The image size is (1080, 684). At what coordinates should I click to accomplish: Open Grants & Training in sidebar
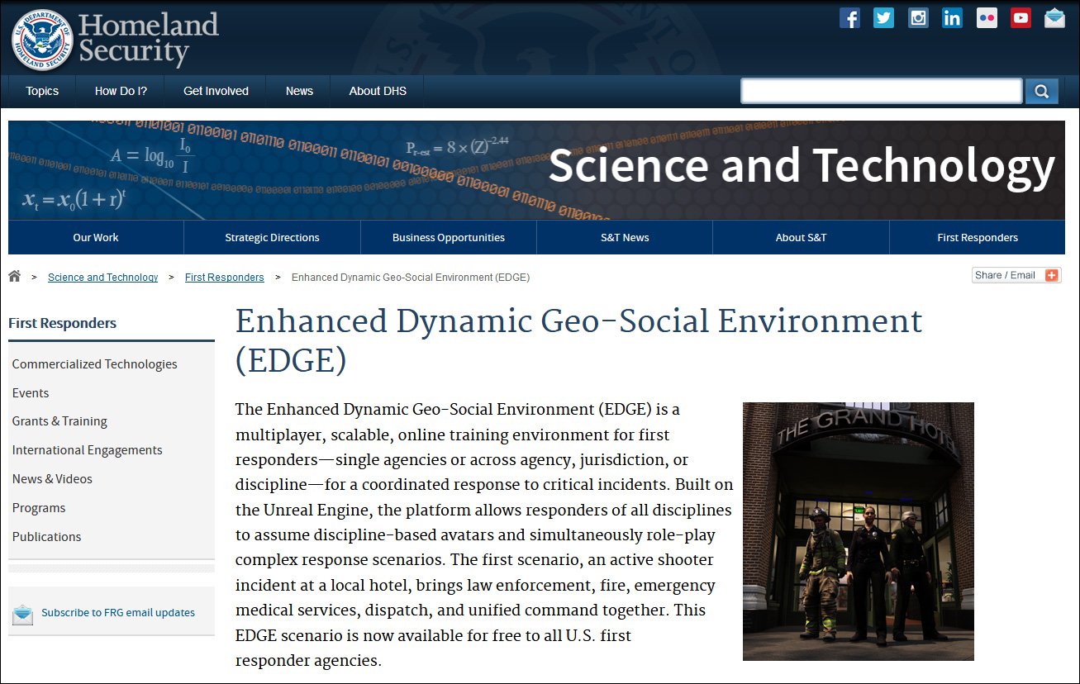pyautogui.click(x=59, y=421)
